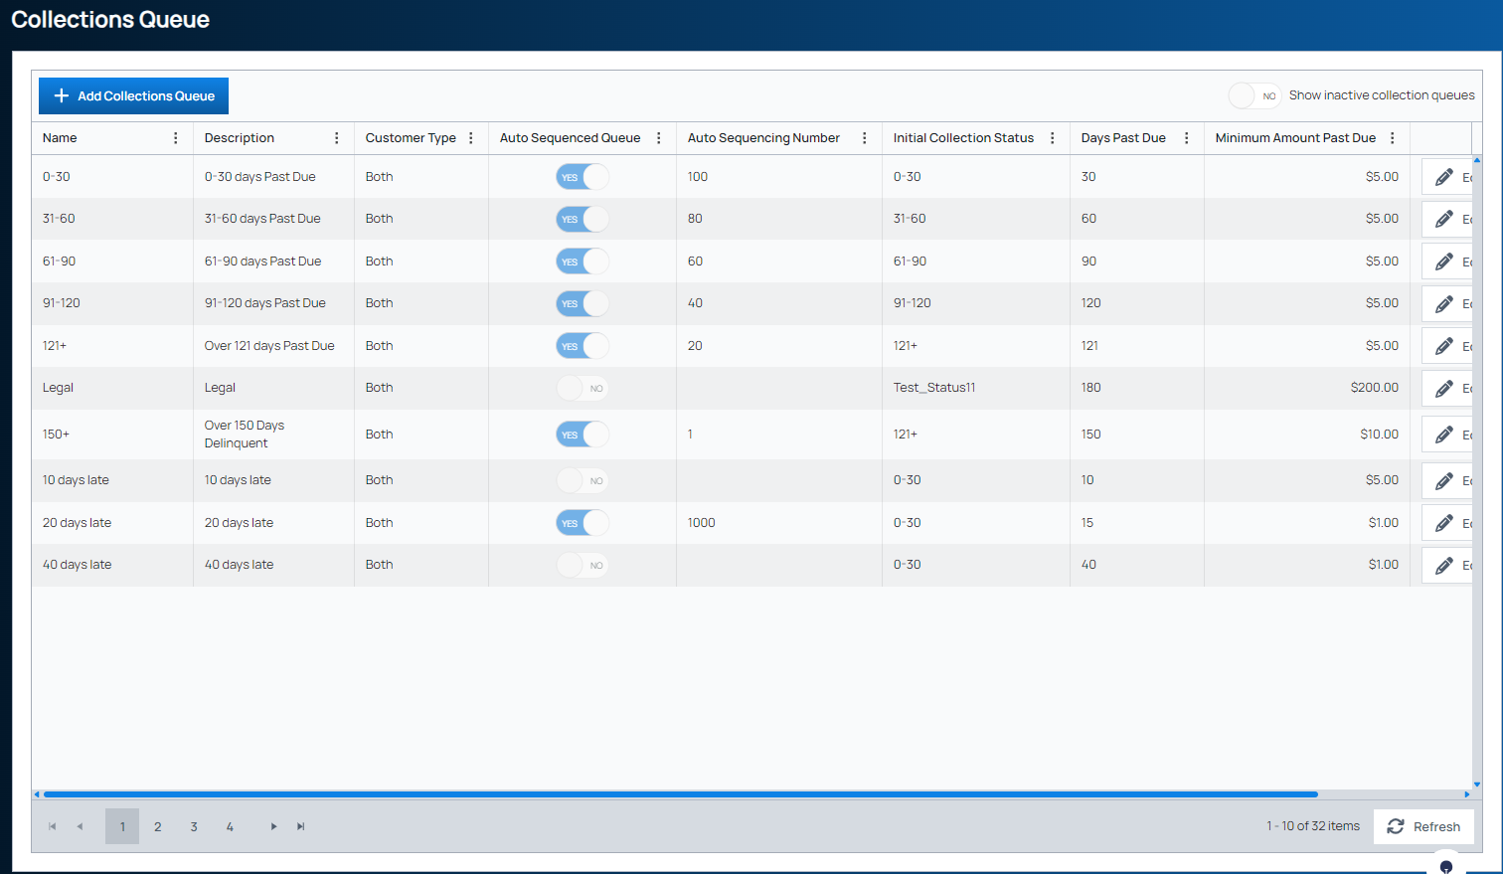Select the Over 150 Days Delinquent description

(x=245, y=435)
